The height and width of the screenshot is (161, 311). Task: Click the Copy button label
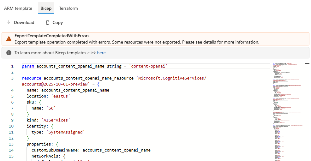pyautogui.click(x=58, y=23)
